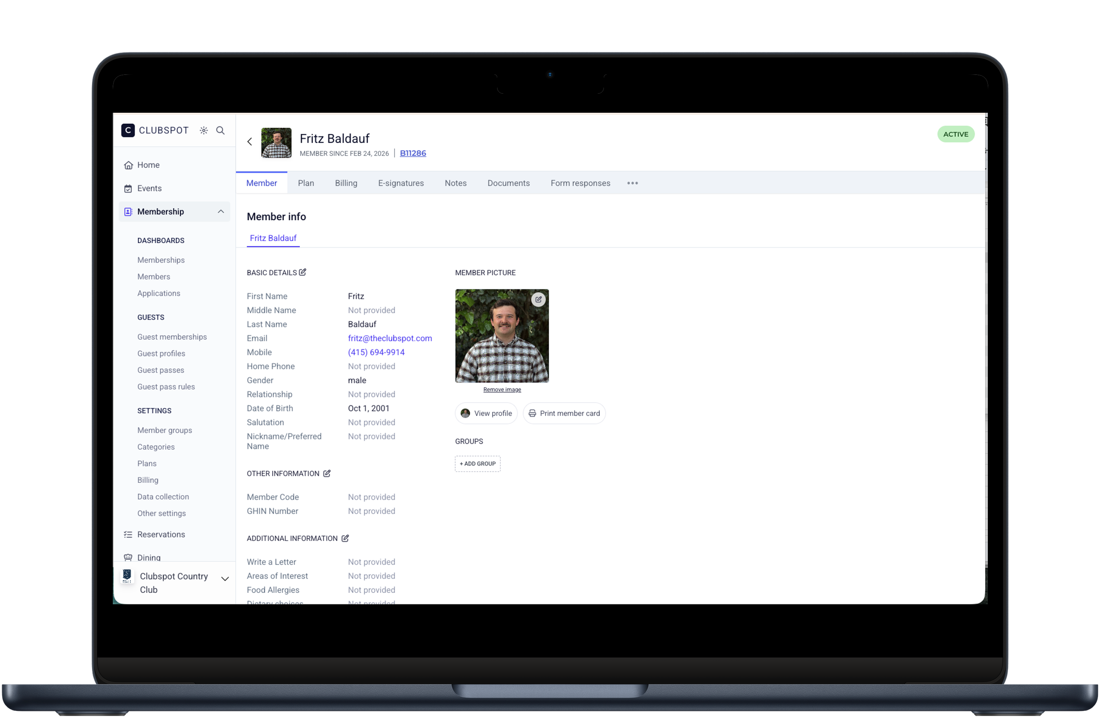Click the Remove image link
This screenshot has height=718, width=1101.
[502, 389]
